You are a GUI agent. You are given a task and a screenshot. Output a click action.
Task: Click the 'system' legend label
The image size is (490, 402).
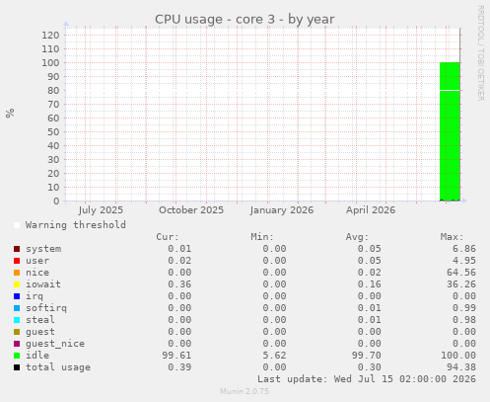[x=43, y=249]
